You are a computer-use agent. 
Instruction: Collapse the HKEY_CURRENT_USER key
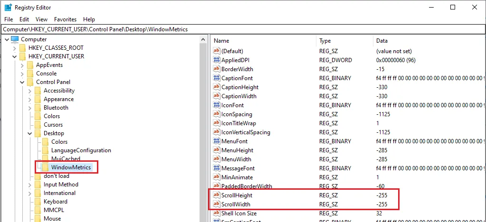(x=14, y=56)
